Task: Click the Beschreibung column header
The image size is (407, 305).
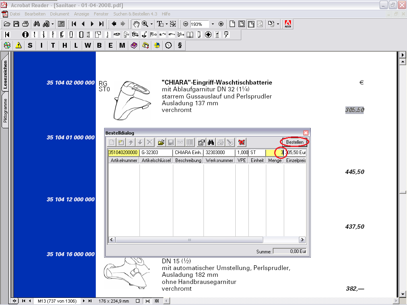Action: click(188, 160)
